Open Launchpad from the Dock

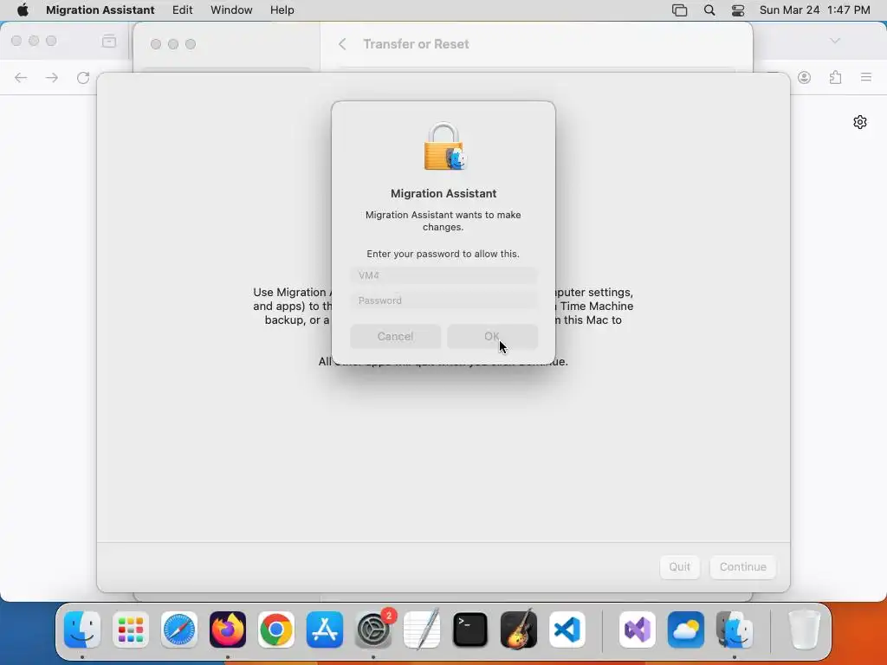(131, 629)
